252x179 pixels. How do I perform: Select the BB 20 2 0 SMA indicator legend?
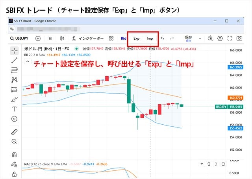click(35, 55)
